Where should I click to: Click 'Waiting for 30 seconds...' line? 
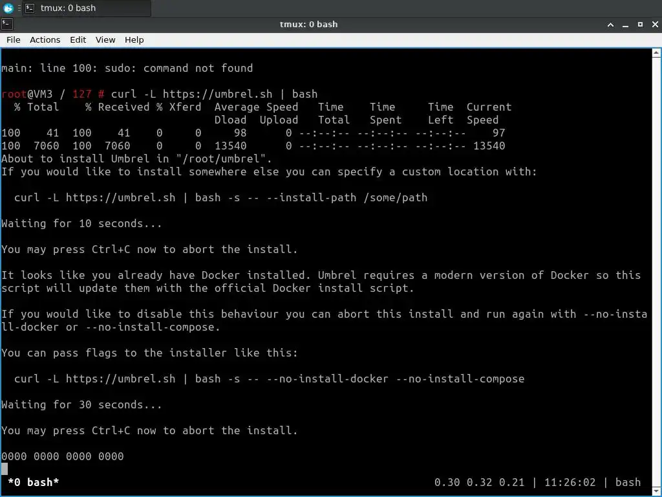[x=81, y=405]
